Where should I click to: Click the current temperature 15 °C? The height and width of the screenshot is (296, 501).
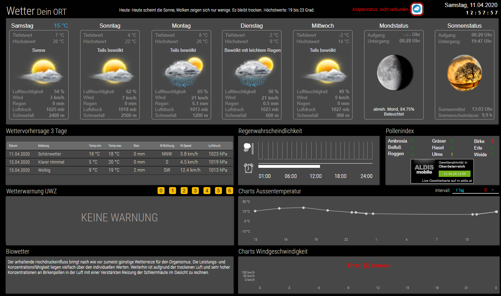tap(61, 26)
